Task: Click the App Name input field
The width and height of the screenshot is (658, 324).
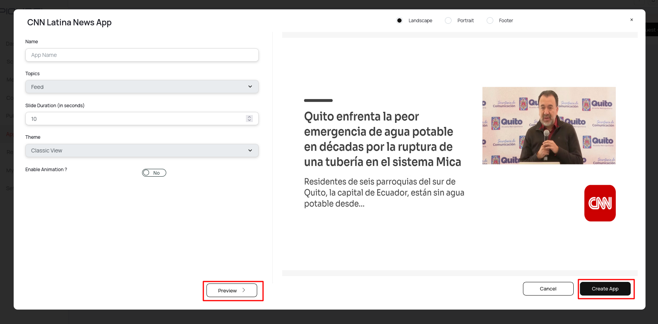Action: (x=142, y=55)
